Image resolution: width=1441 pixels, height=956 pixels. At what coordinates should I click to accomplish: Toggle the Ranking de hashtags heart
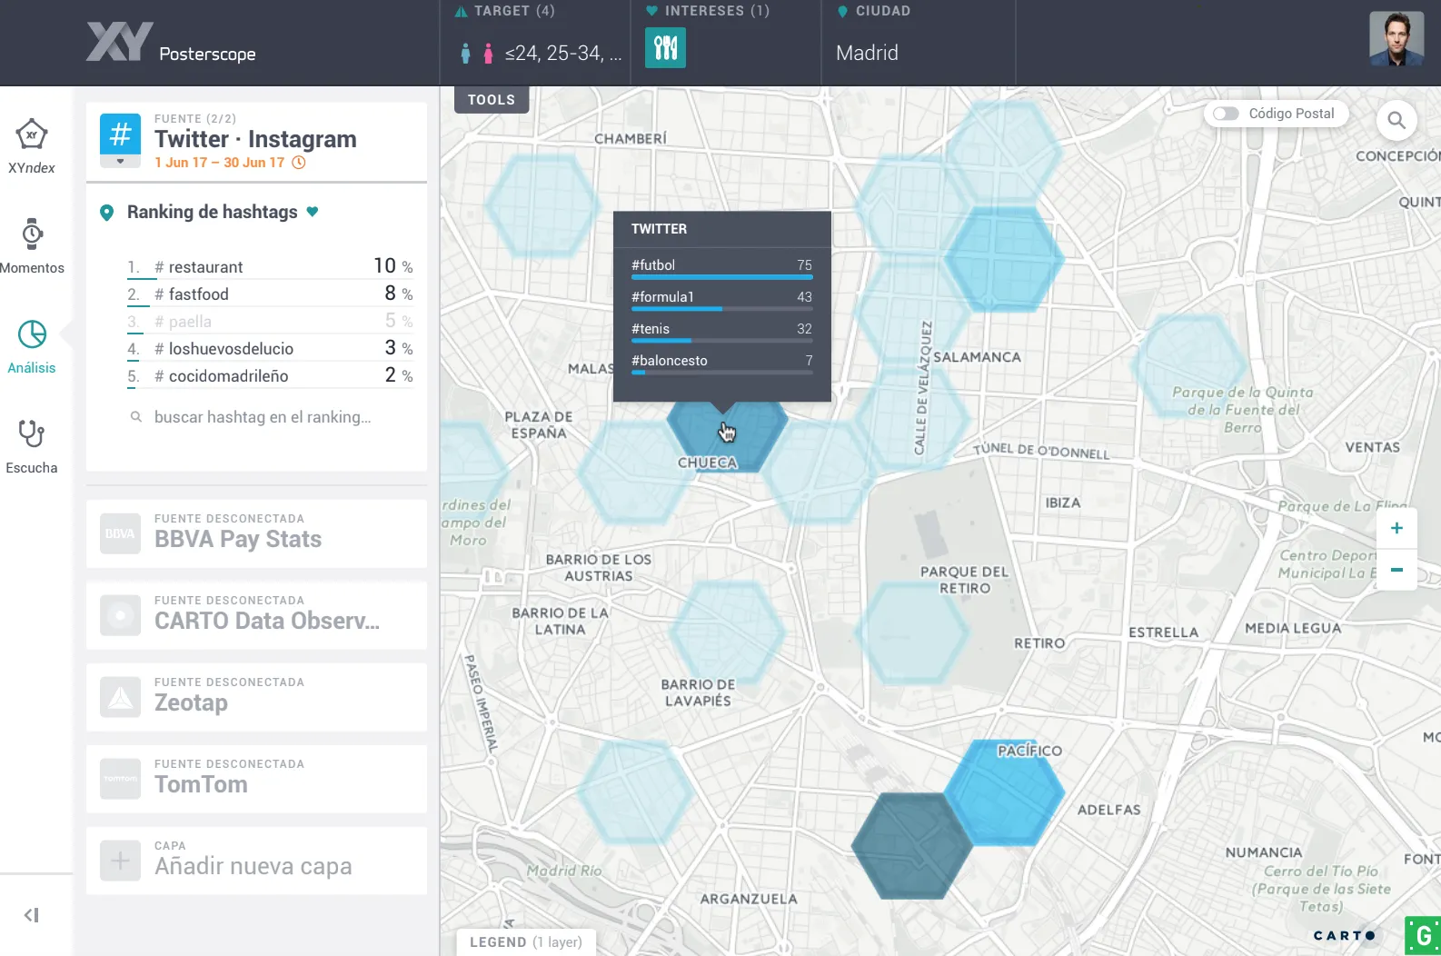[313, 212]
